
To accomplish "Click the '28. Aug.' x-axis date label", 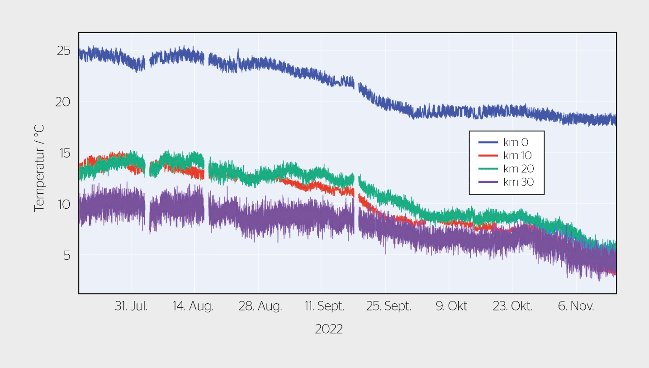I will [260, 306].
